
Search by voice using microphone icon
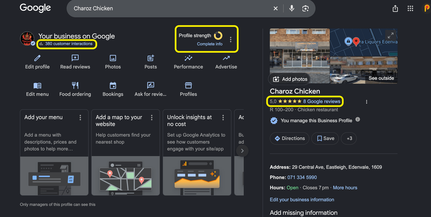point(292,8)
